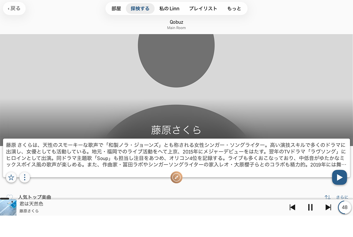Viewport: 353px width, 237px height.
Task: Open the プレイリスト tab
Action: coord(203,9)
